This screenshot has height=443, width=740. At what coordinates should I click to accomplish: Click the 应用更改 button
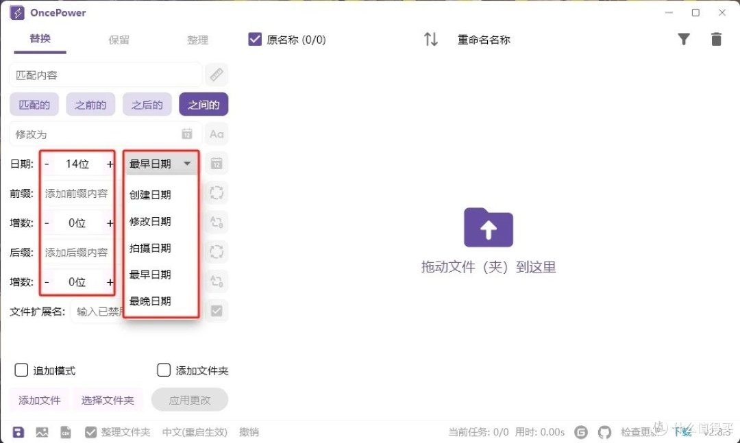point(190,400)
